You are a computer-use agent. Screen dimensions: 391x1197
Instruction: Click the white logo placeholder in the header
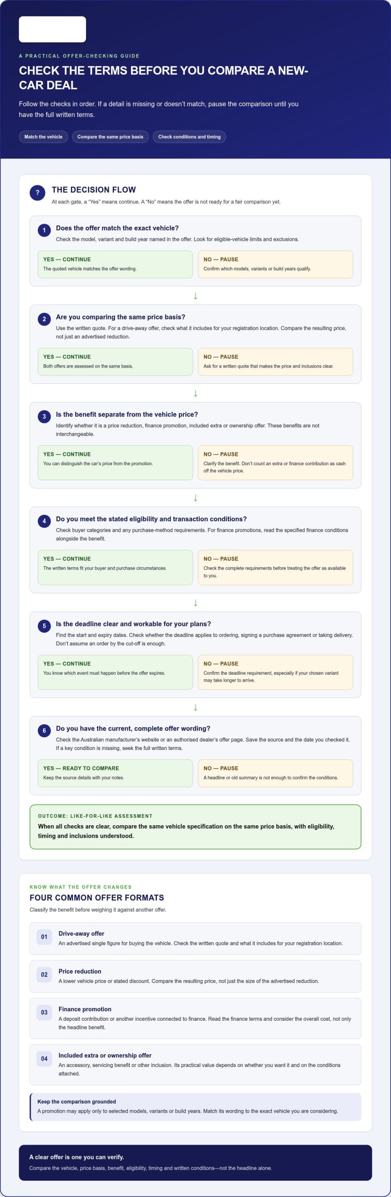tap(52, 29)
